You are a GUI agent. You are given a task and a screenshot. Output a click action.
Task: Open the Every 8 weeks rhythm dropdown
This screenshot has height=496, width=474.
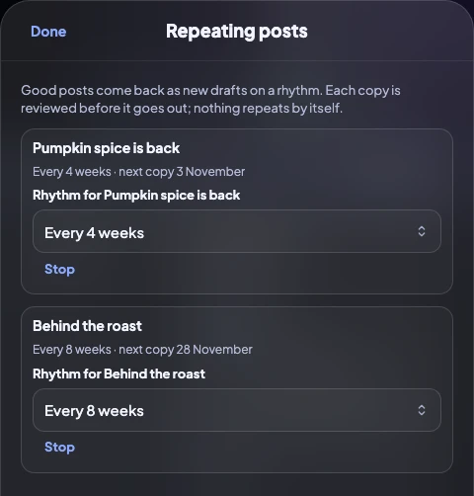click(x=237, y=410)
